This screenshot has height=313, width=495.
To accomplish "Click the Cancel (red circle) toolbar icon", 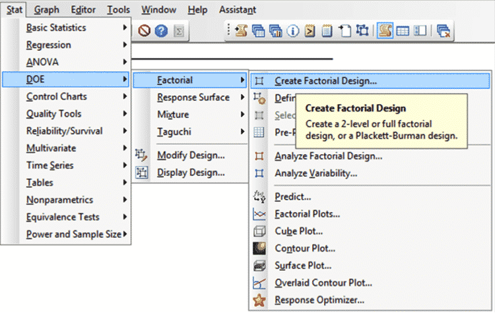I will click(145, 30).
